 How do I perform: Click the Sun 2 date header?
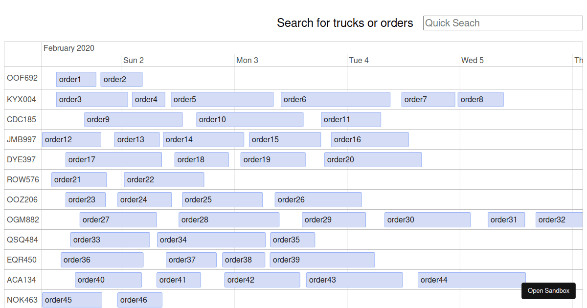133,60
